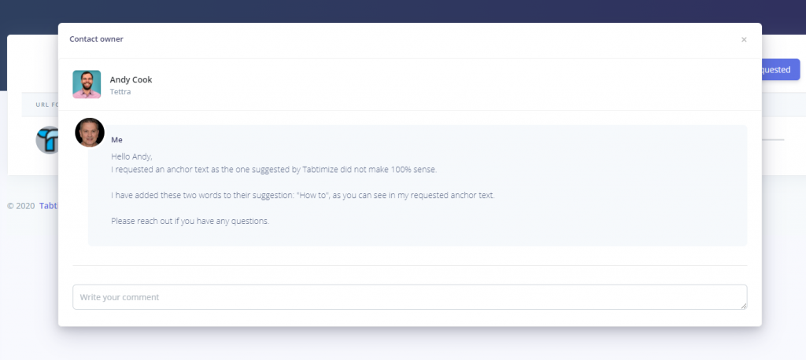Screen dimensions: 806x360
Task: Click the Me sender label
Action: tap(116, 140)
